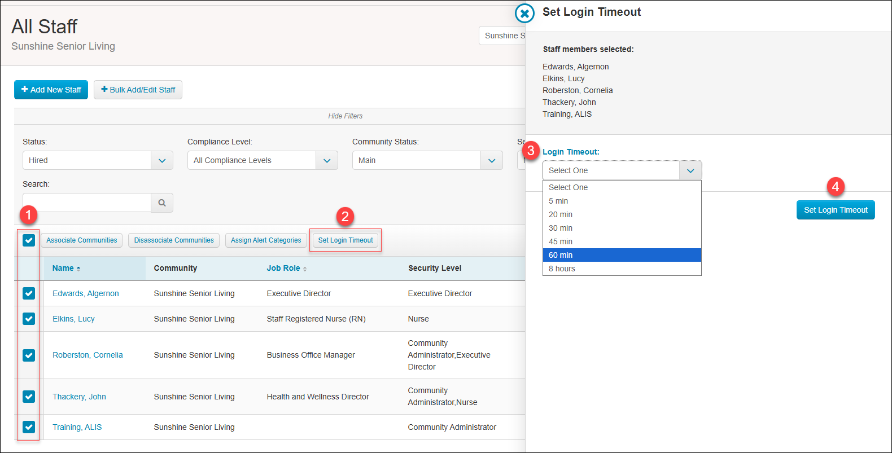
Task: Click the Disassociate Communities button
Action: 174,240
